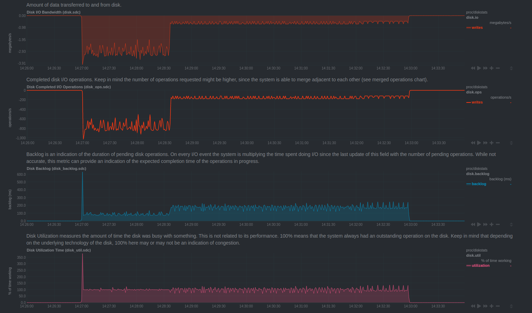Viewport: 532px width, 313px height.
Task: Click resize handle of Disk I/O Bandwidth chart
Action: click(x=511, y=68)
